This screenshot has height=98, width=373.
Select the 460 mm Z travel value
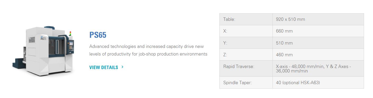point(284,55)
